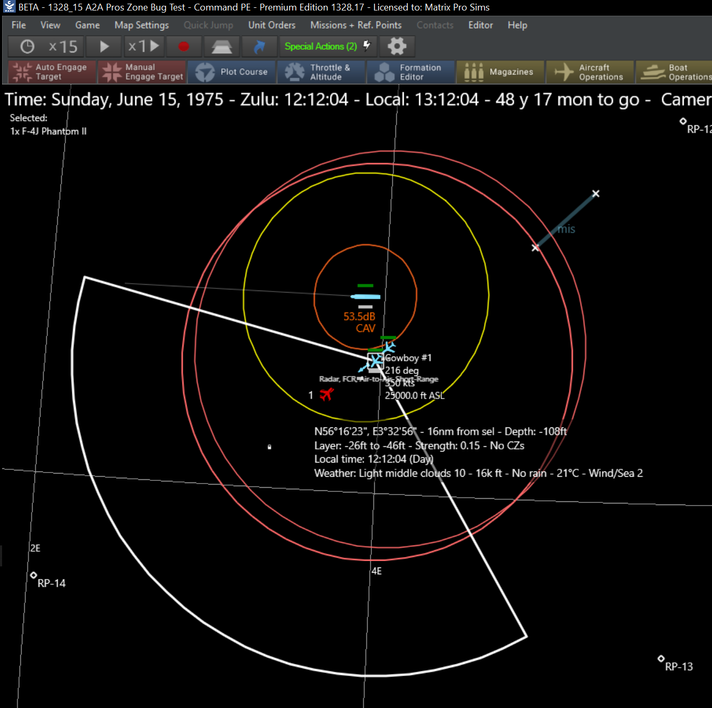Screen dimensions: 712x708
Task: Open the Missions + Ref. Points menu
Action: pos(356,25)
